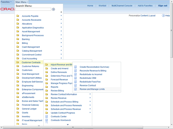Click the submenu scroll-down arrow
The image size is (173, 129).
pos(68,125)
